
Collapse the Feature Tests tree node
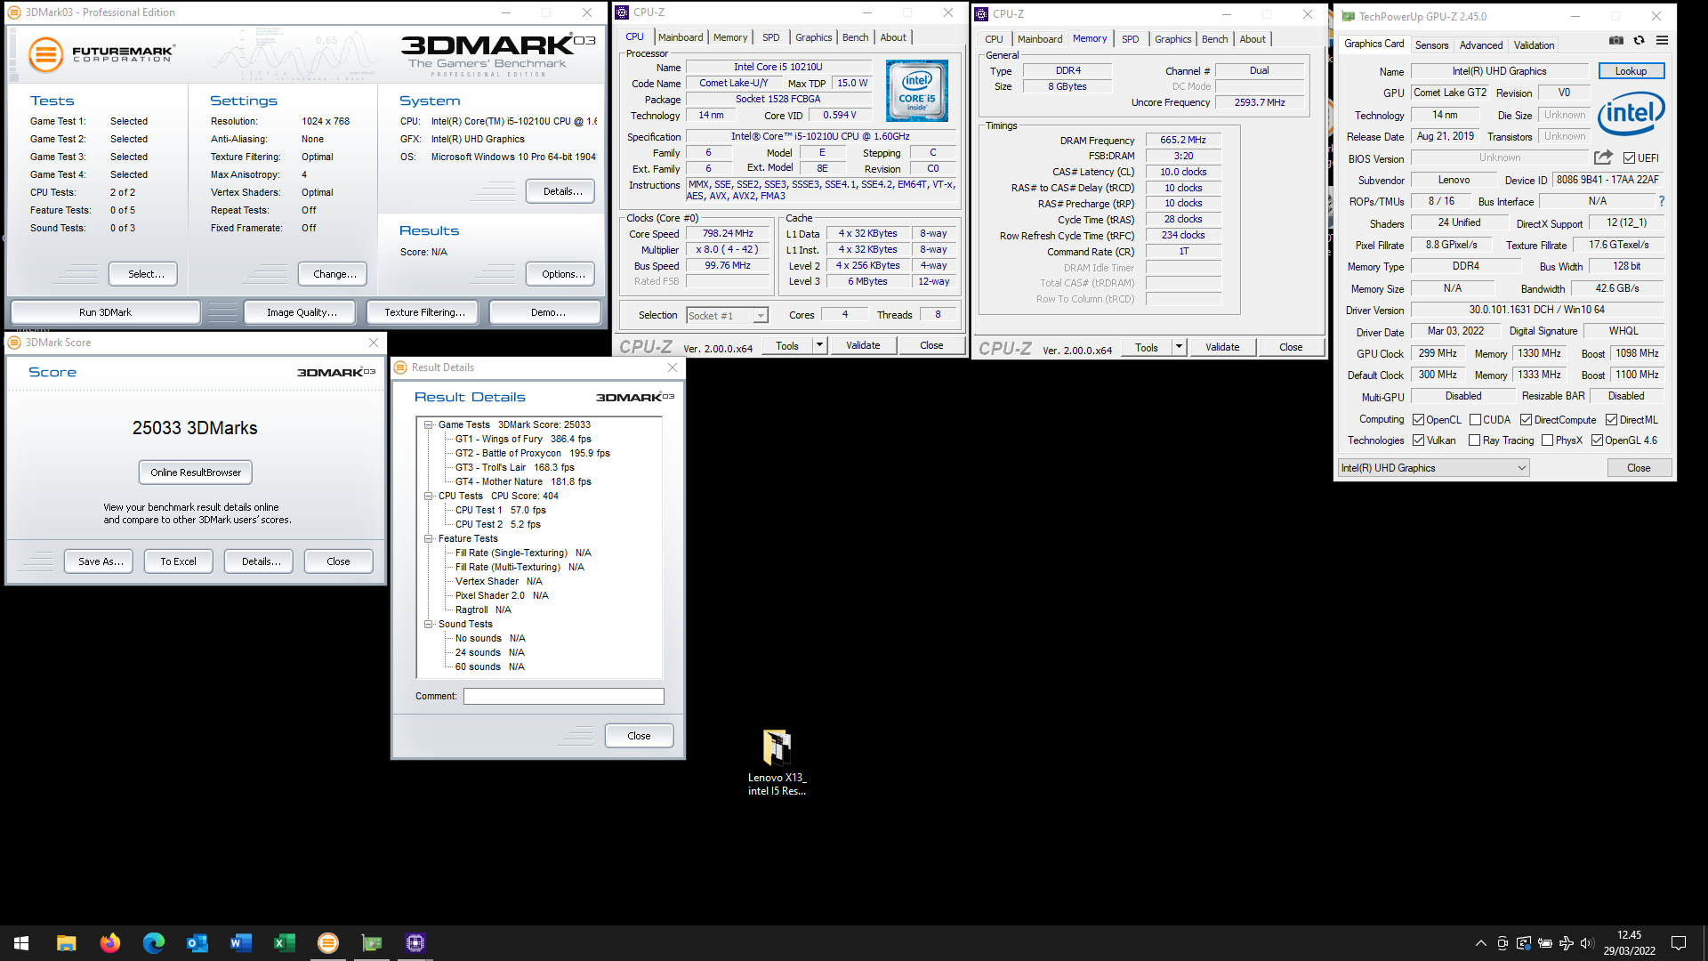(x=428, y=539)
